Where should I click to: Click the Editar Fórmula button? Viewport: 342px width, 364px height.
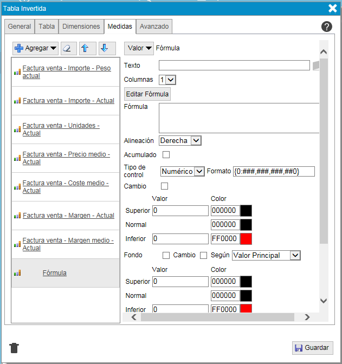coord(147,94)
